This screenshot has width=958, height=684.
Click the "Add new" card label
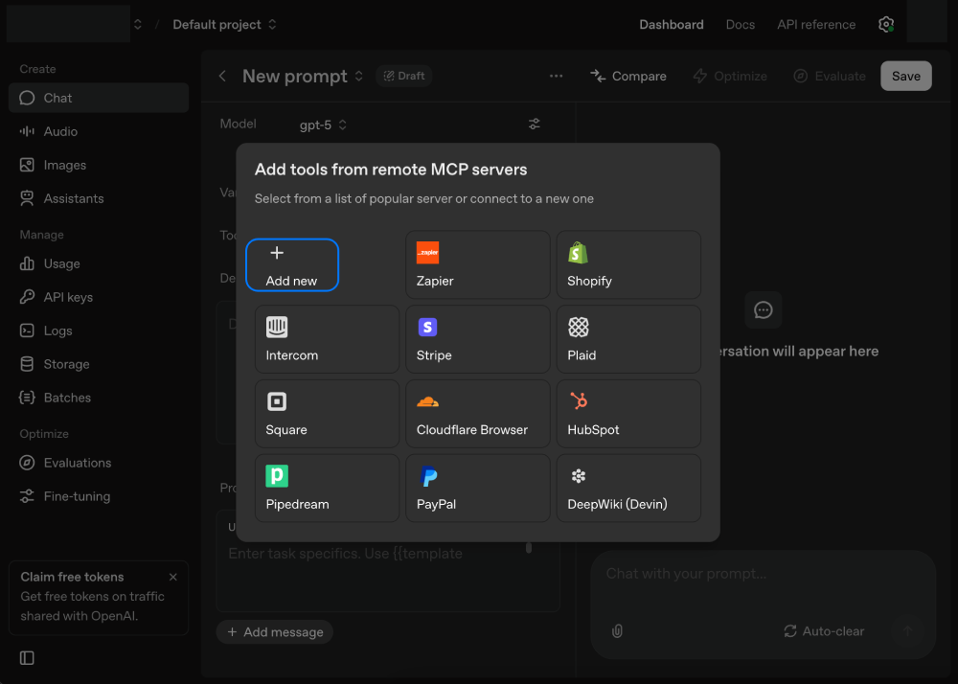click(291, 281)
